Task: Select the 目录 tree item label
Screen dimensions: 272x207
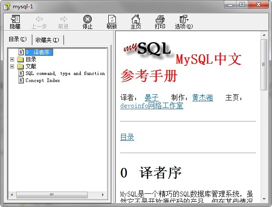Action: click(31, 59)
